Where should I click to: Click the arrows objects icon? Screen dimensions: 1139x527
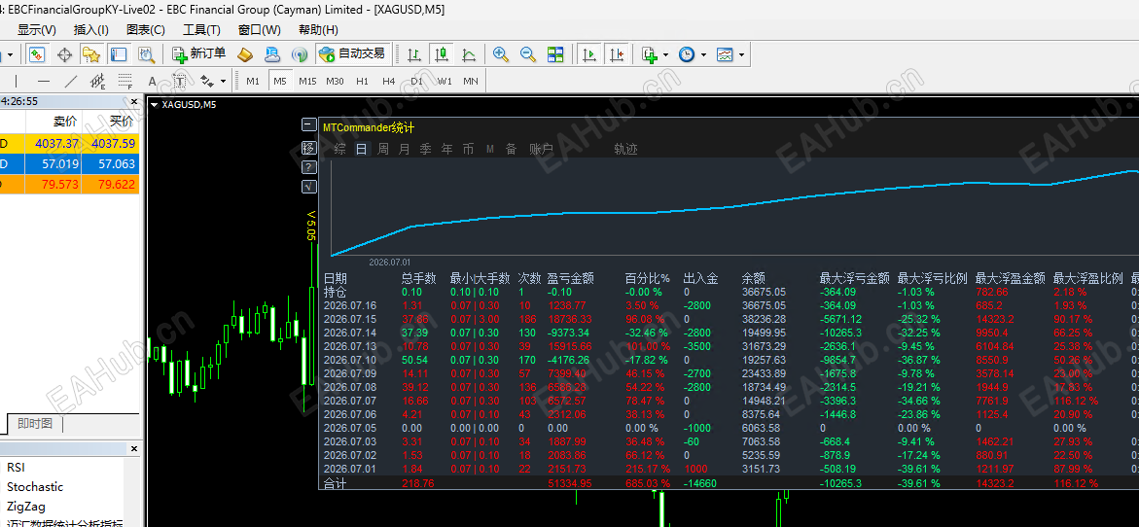coord(206,81)
